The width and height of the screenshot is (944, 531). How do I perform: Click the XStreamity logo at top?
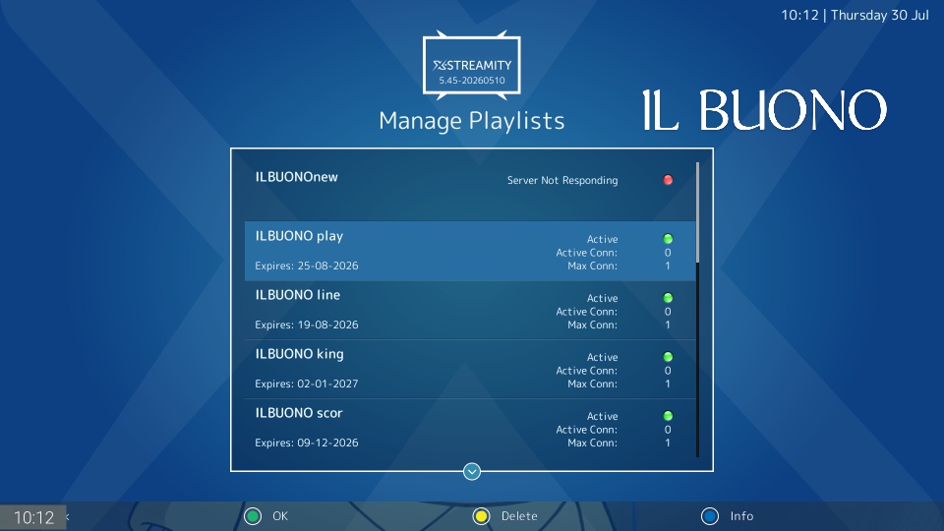coord(471,65)
